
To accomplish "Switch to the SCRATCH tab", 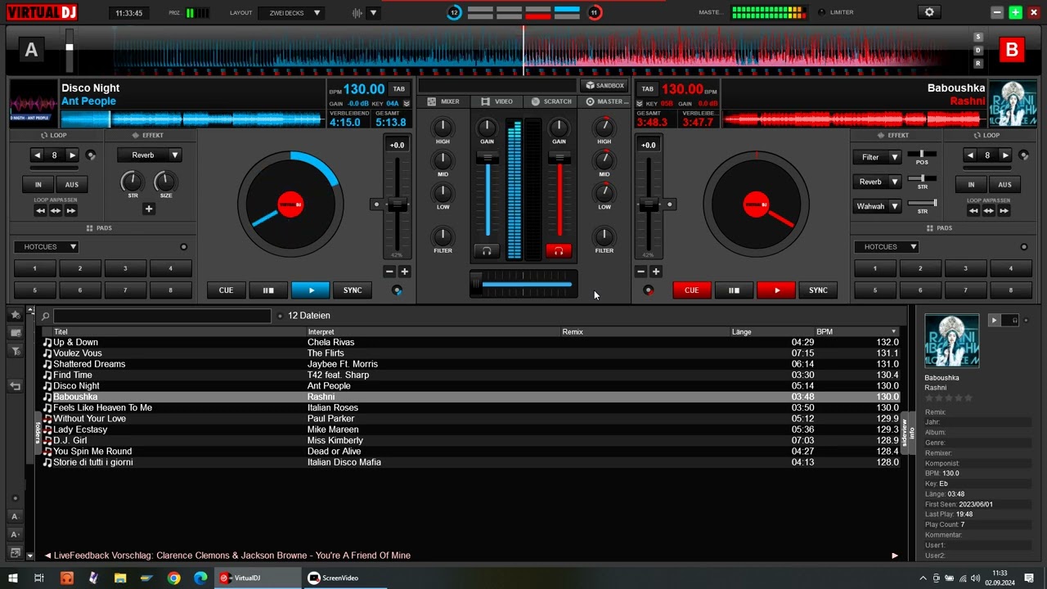I will pos(551,101).
